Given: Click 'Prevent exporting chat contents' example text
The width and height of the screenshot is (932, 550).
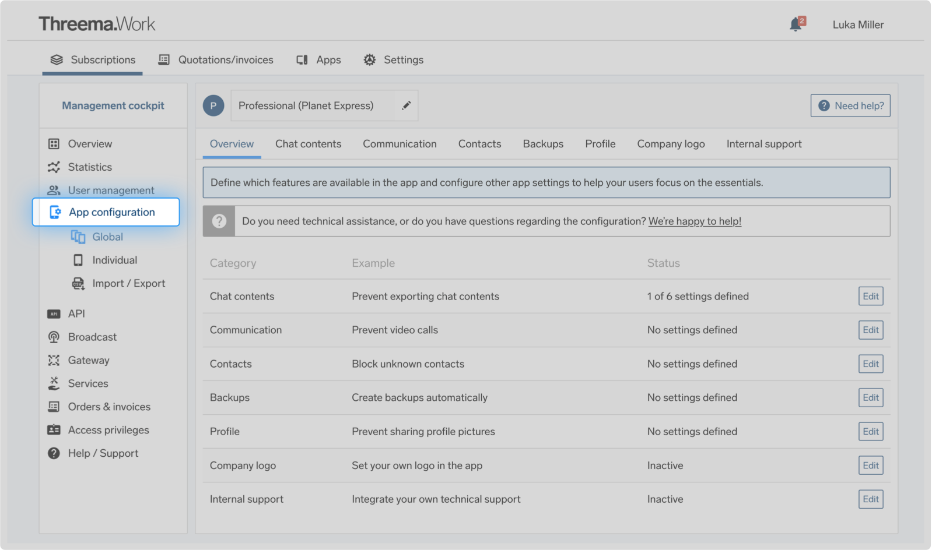Looking at the screenshot, I should (425, 296).
